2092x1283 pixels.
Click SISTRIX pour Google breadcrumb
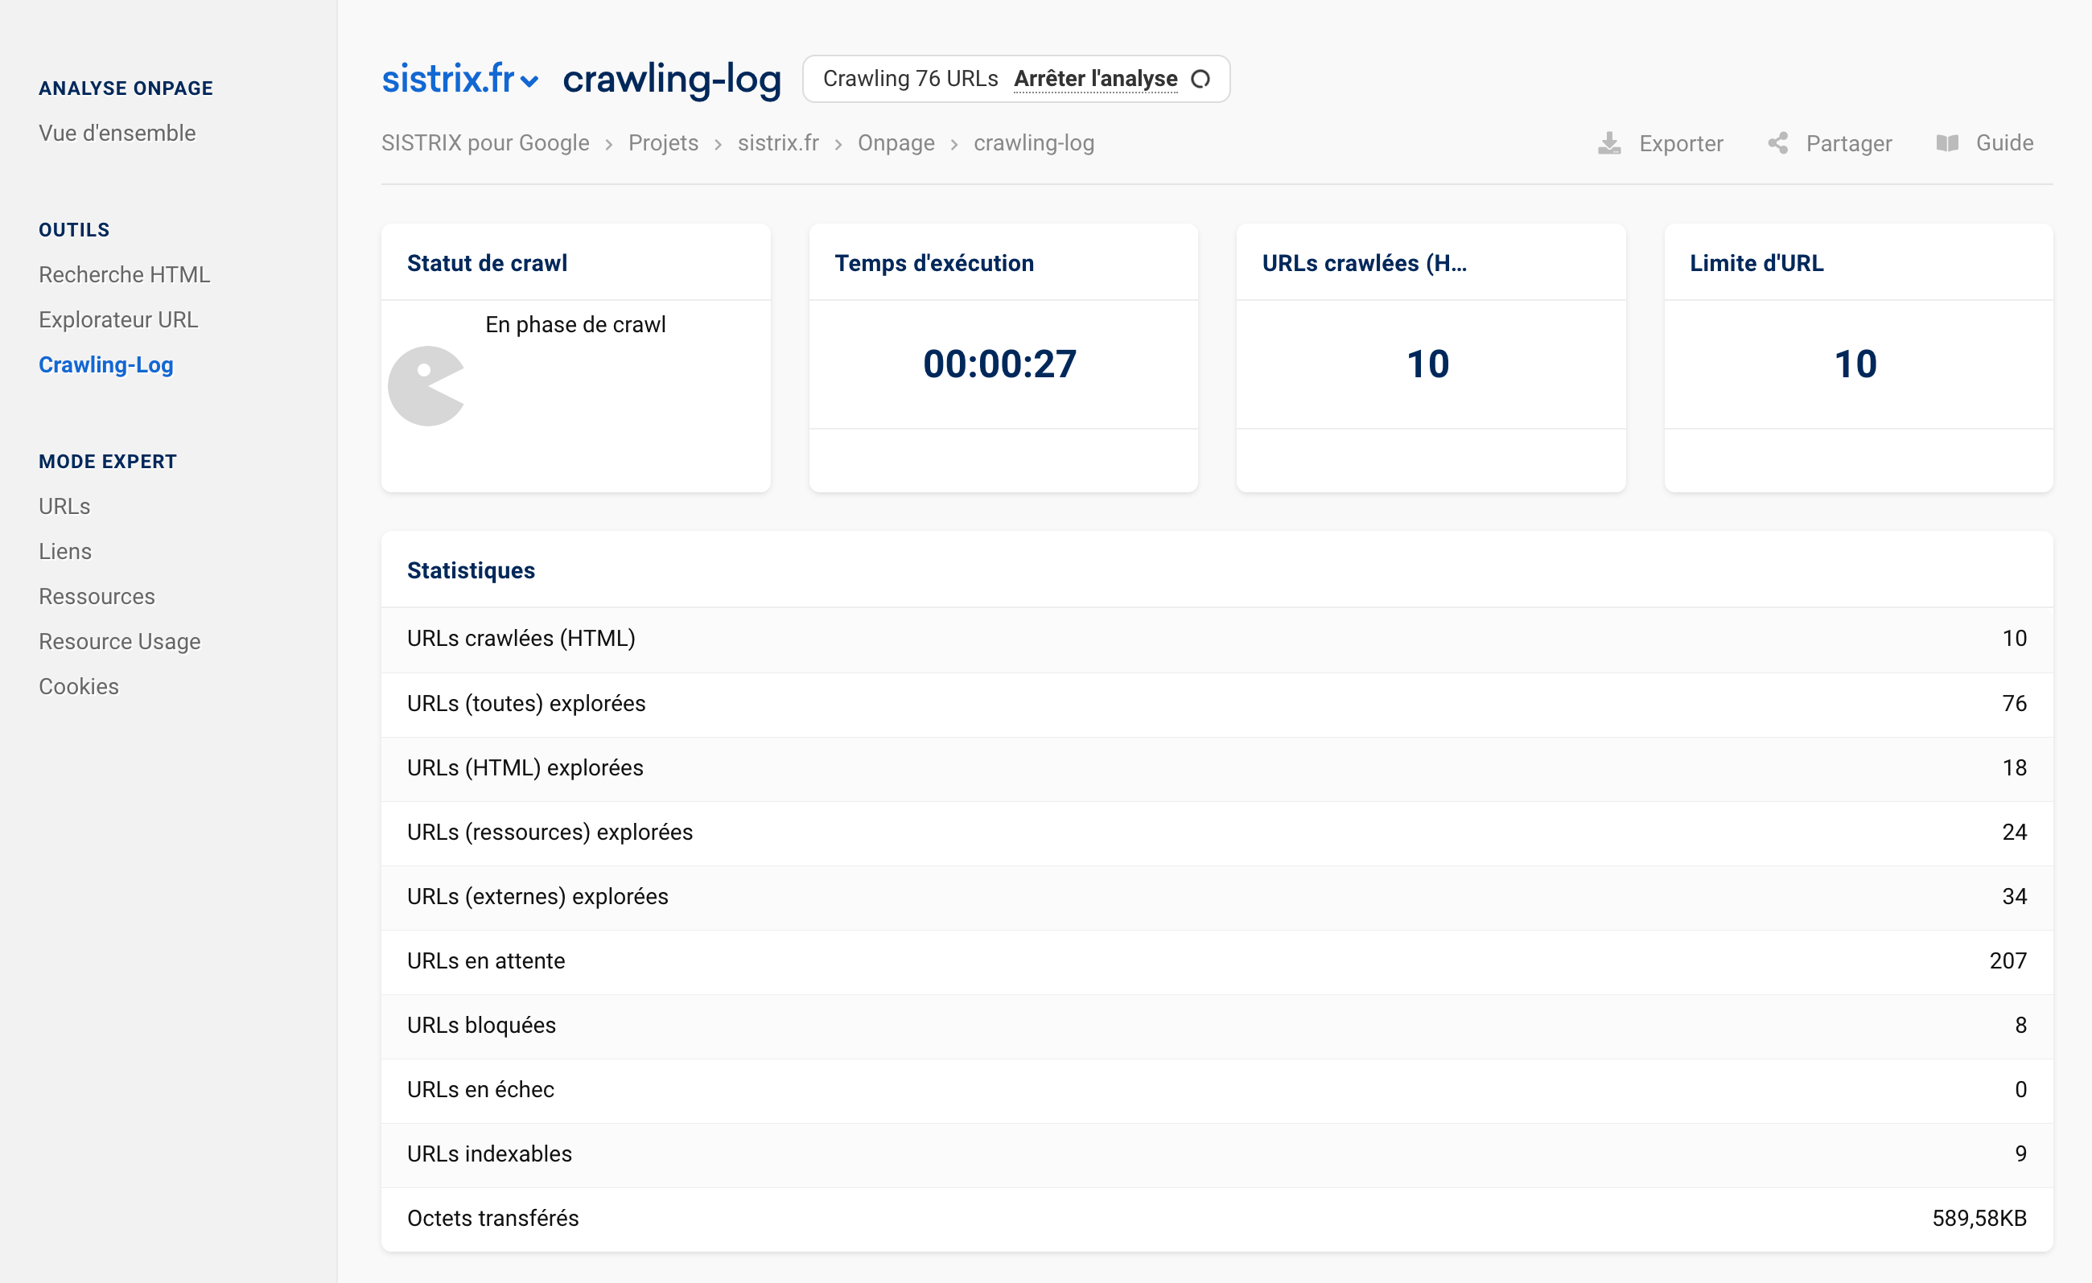point(485,143)
